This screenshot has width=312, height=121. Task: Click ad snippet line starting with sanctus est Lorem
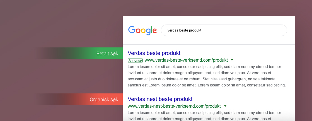pos(207,85)
